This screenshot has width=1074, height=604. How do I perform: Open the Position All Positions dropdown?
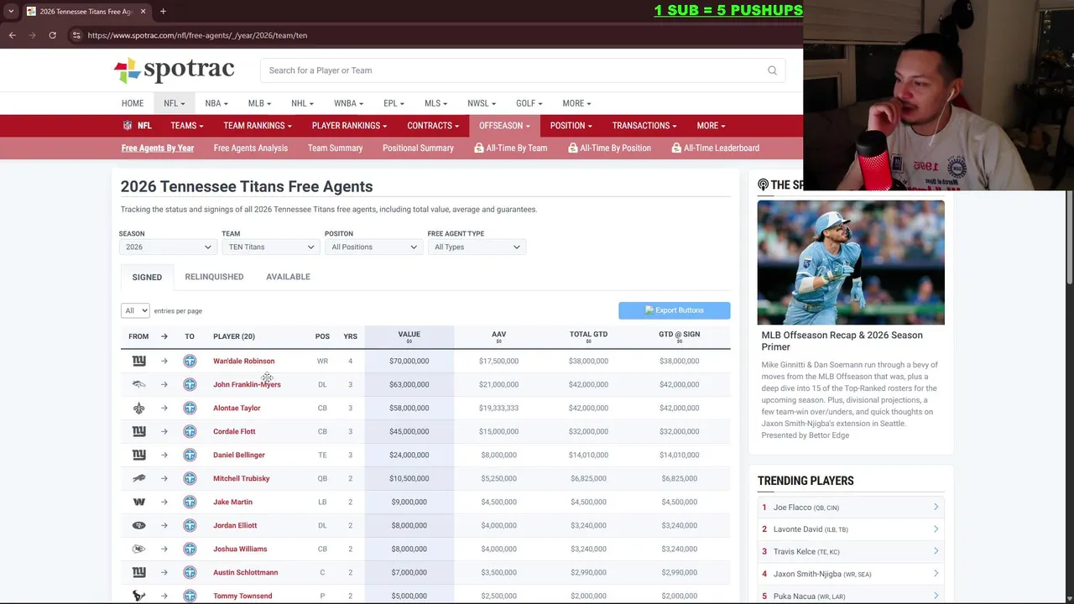[x=373, y=247]
